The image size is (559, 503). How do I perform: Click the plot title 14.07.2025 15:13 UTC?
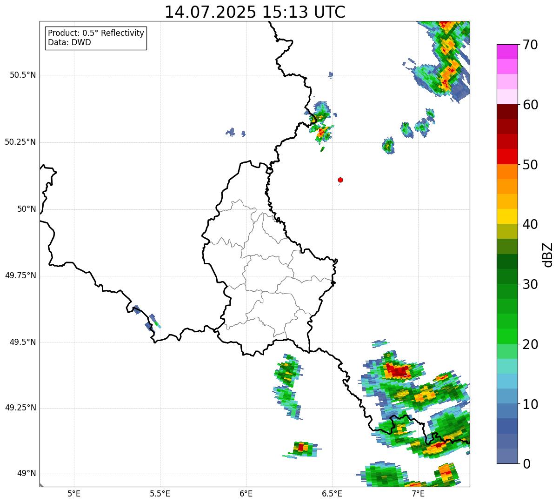(x=255, y=12)
